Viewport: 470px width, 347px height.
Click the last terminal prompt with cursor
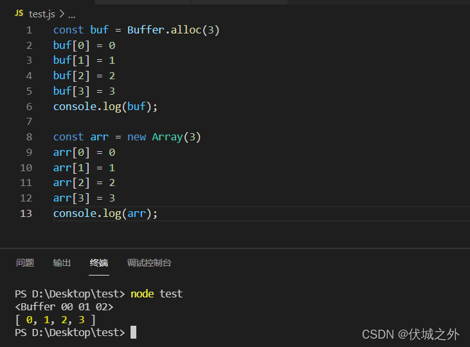75,333
